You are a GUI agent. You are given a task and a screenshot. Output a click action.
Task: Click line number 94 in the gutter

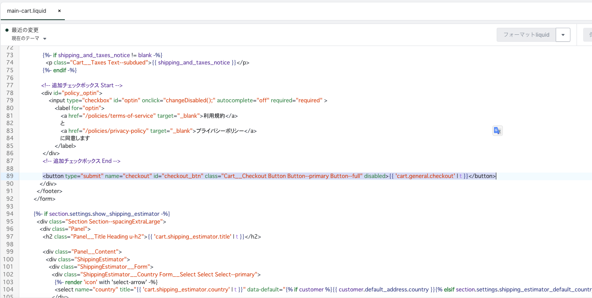(10, 214)
